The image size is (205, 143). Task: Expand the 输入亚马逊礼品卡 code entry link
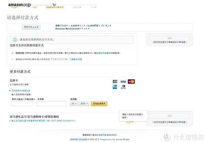coord(43,121)
